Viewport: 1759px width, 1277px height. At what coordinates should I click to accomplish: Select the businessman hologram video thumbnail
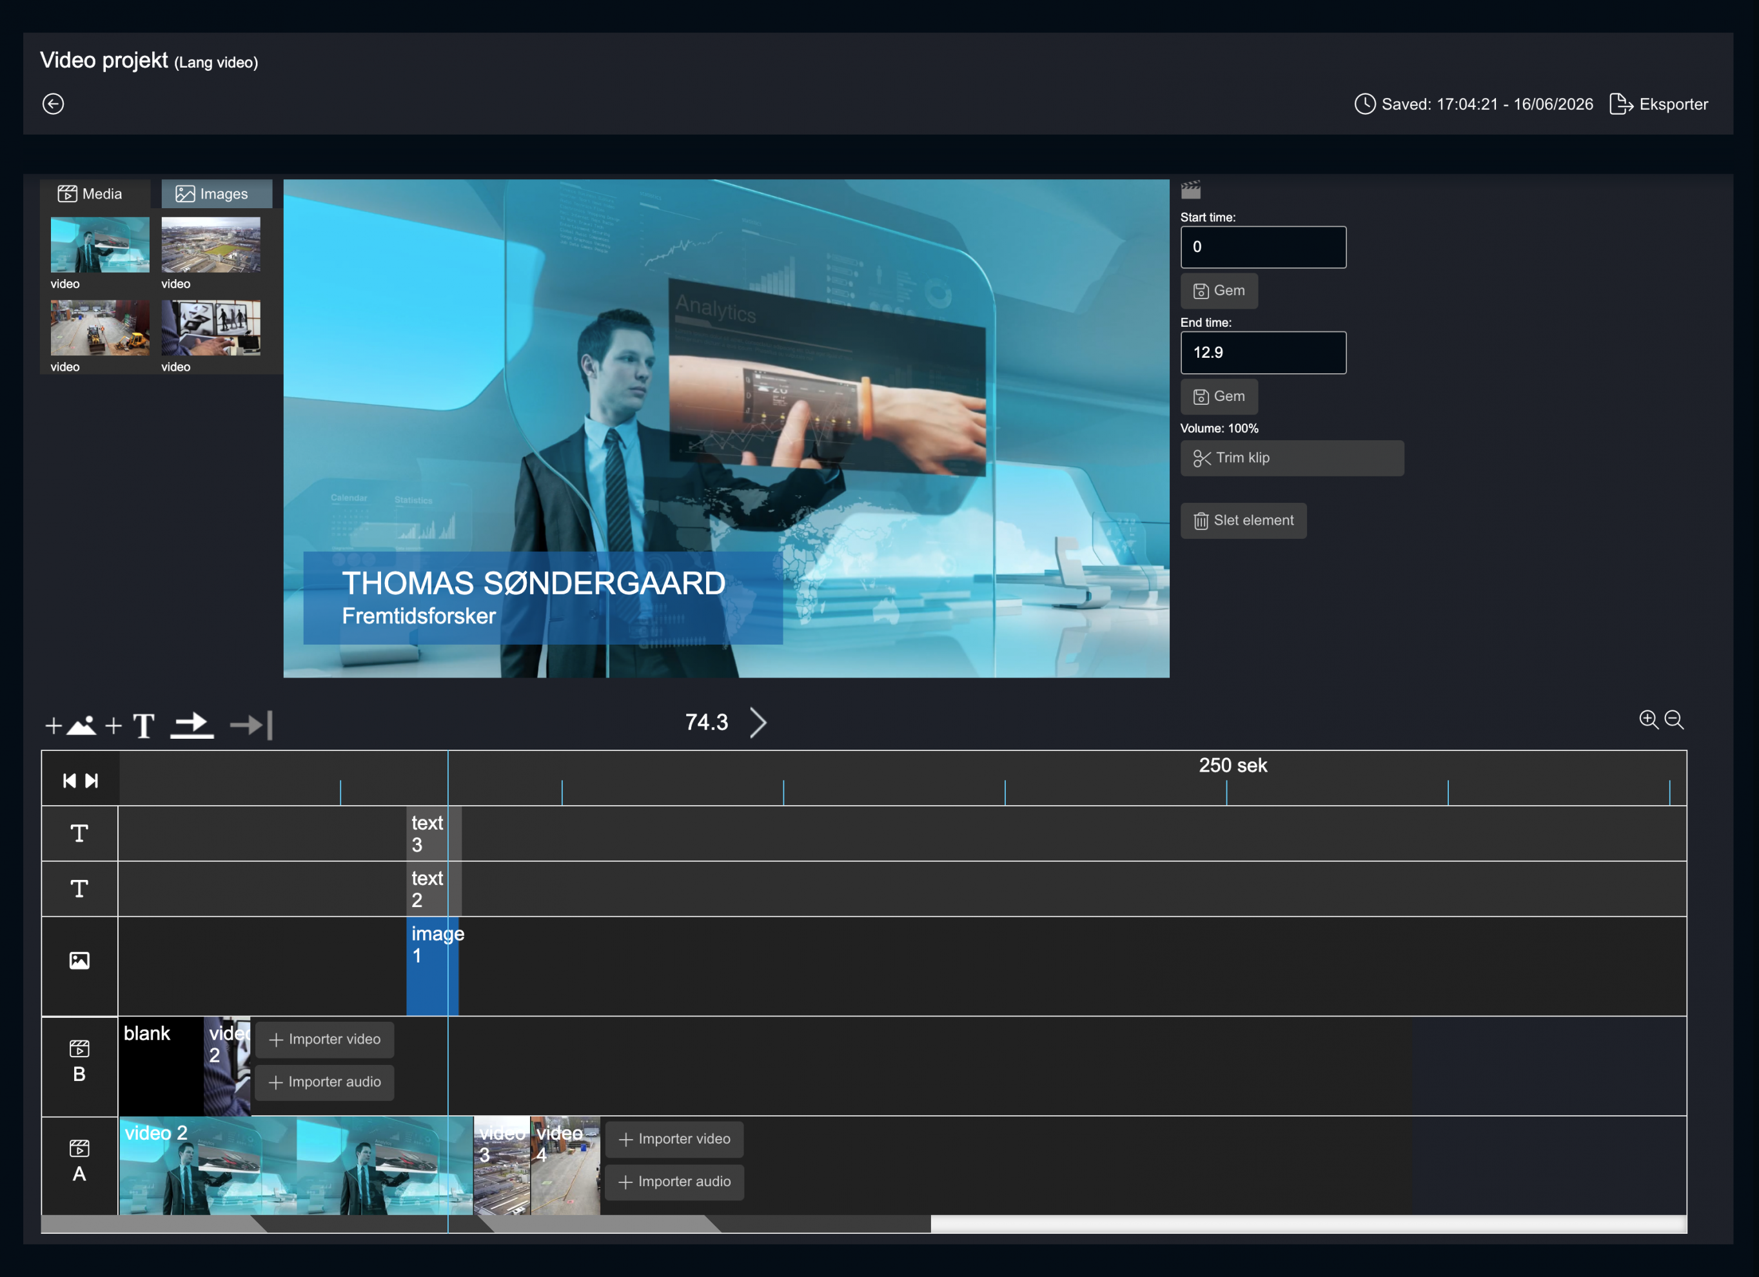[x=100, y=244]
